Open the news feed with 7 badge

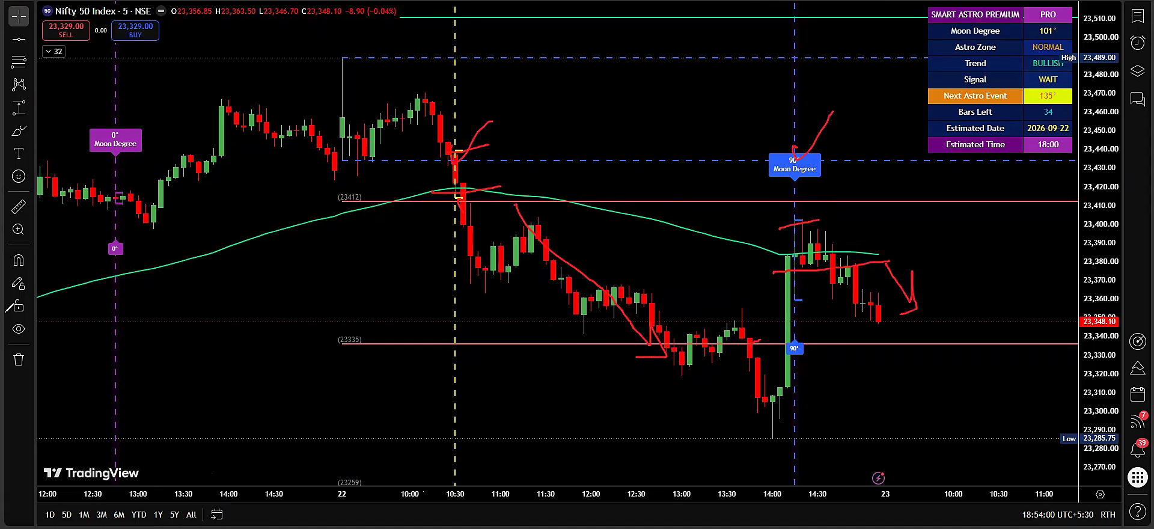click(1137, 421)
